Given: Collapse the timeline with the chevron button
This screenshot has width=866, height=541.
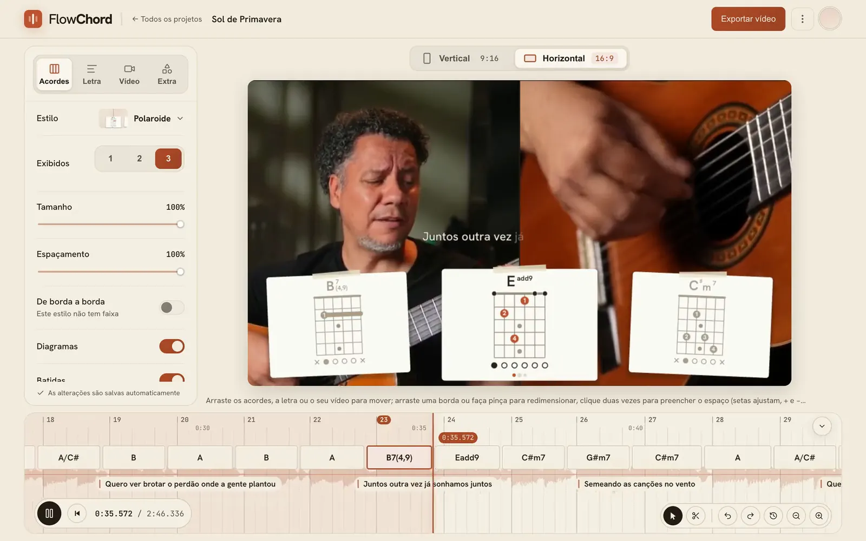Looking at the screenshot, I should tap(822, 426).
